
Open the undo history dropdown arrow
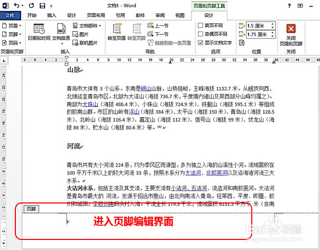click(22, 6)
